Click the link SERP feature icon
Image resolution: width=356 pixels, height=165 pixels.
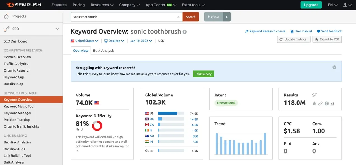320,103
